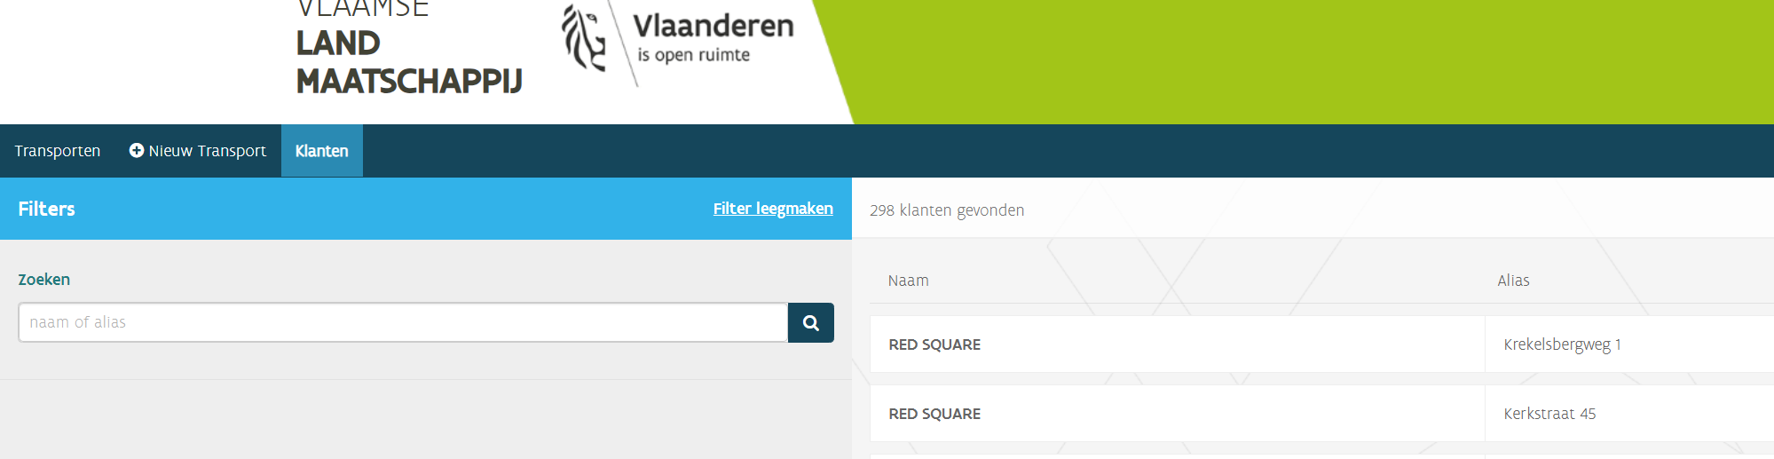Click the Vlaamse Land Maatschappij logo text
The height and width of the screenshot is (459, 1774).
tap(409, 46)
